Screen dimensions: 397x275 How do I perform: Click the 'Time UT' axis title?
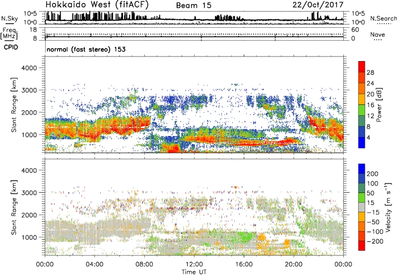pos(194,272)
